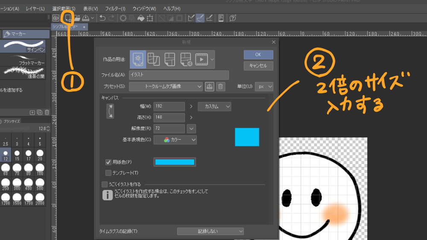Toggle Snap to Ruler icon
The height and width of the screenshot is (240, 427).
pos(191,18)
